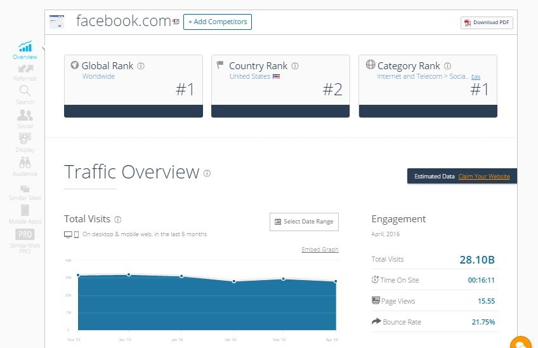The height and width of the screenshot is (348, 538).
Task: Show Category Rank info tooltip icon
Action: [447, 66]
